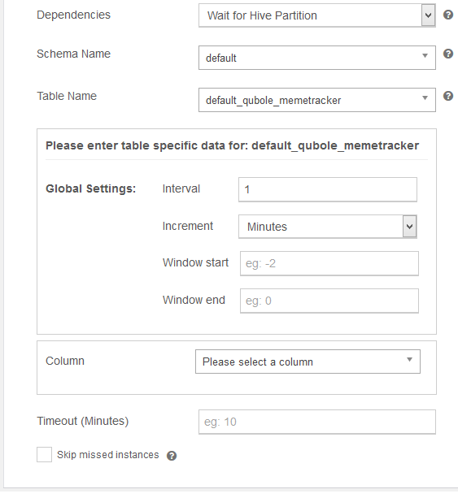Click the Table Name dropdown triangle

click(x=425, y=97)
